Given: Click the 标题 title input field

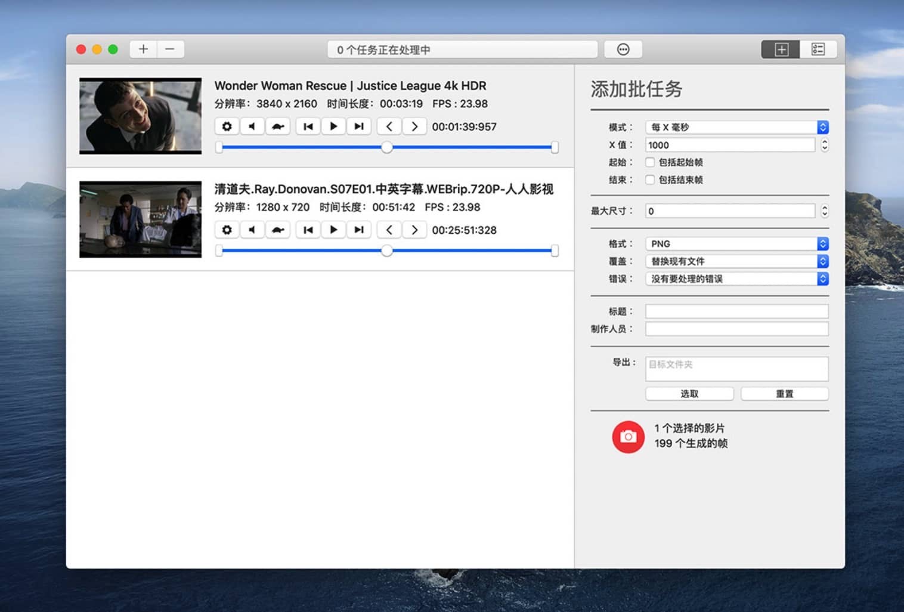Looking at the screenshot, I should click(736, 311).
